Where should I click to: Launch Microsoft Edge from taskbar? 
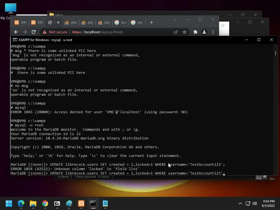point(21,203)
